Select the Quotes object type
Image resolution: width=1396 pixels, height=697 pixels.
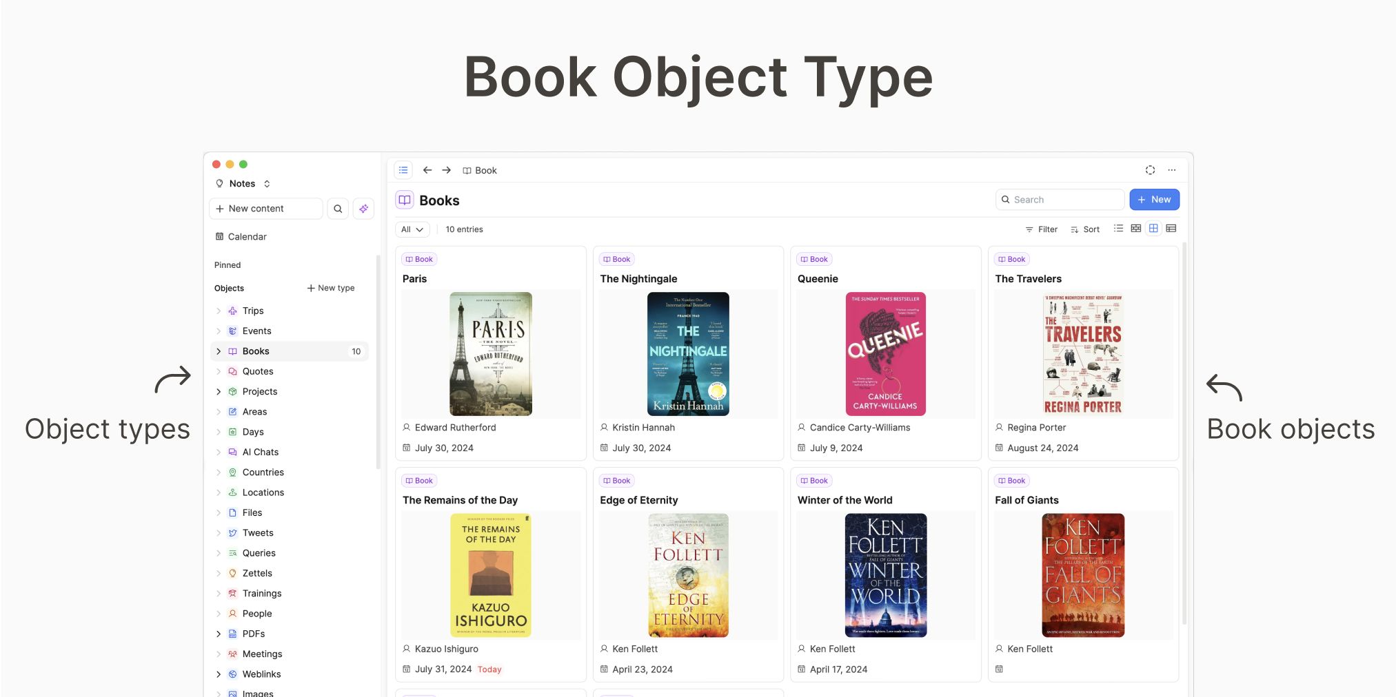[258, 371]
